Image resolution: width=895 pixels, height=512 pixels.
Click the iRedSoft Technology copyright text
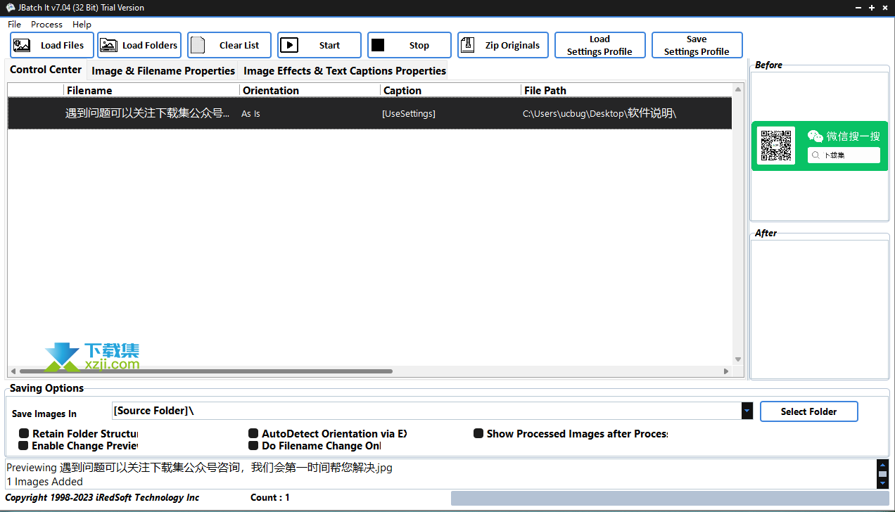pos(102,497)
